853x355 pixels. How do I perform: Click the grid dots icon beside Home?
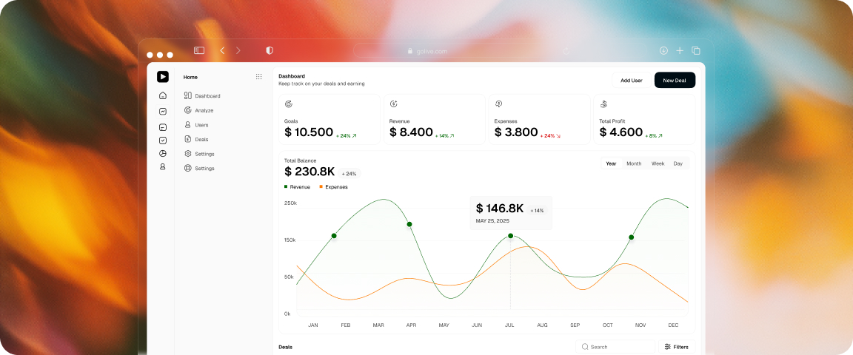(258, 77)
